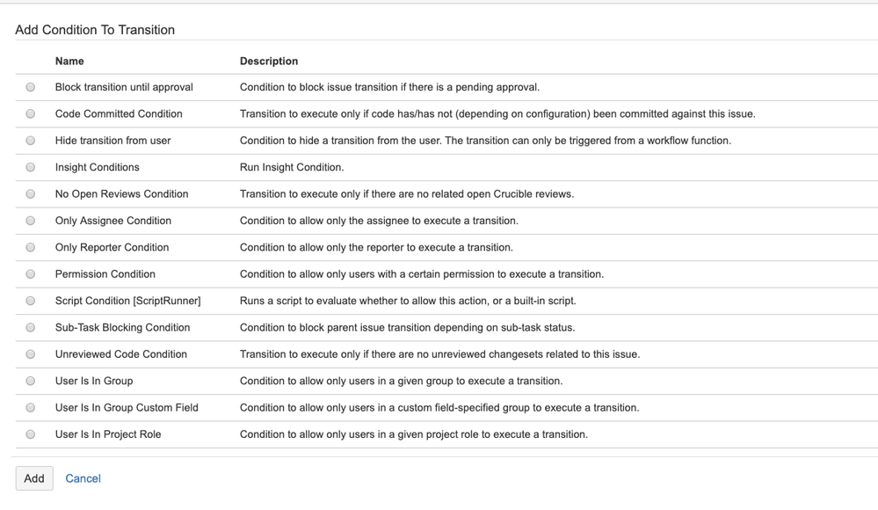Select the Permission Condition radio button

click(30, 273)
